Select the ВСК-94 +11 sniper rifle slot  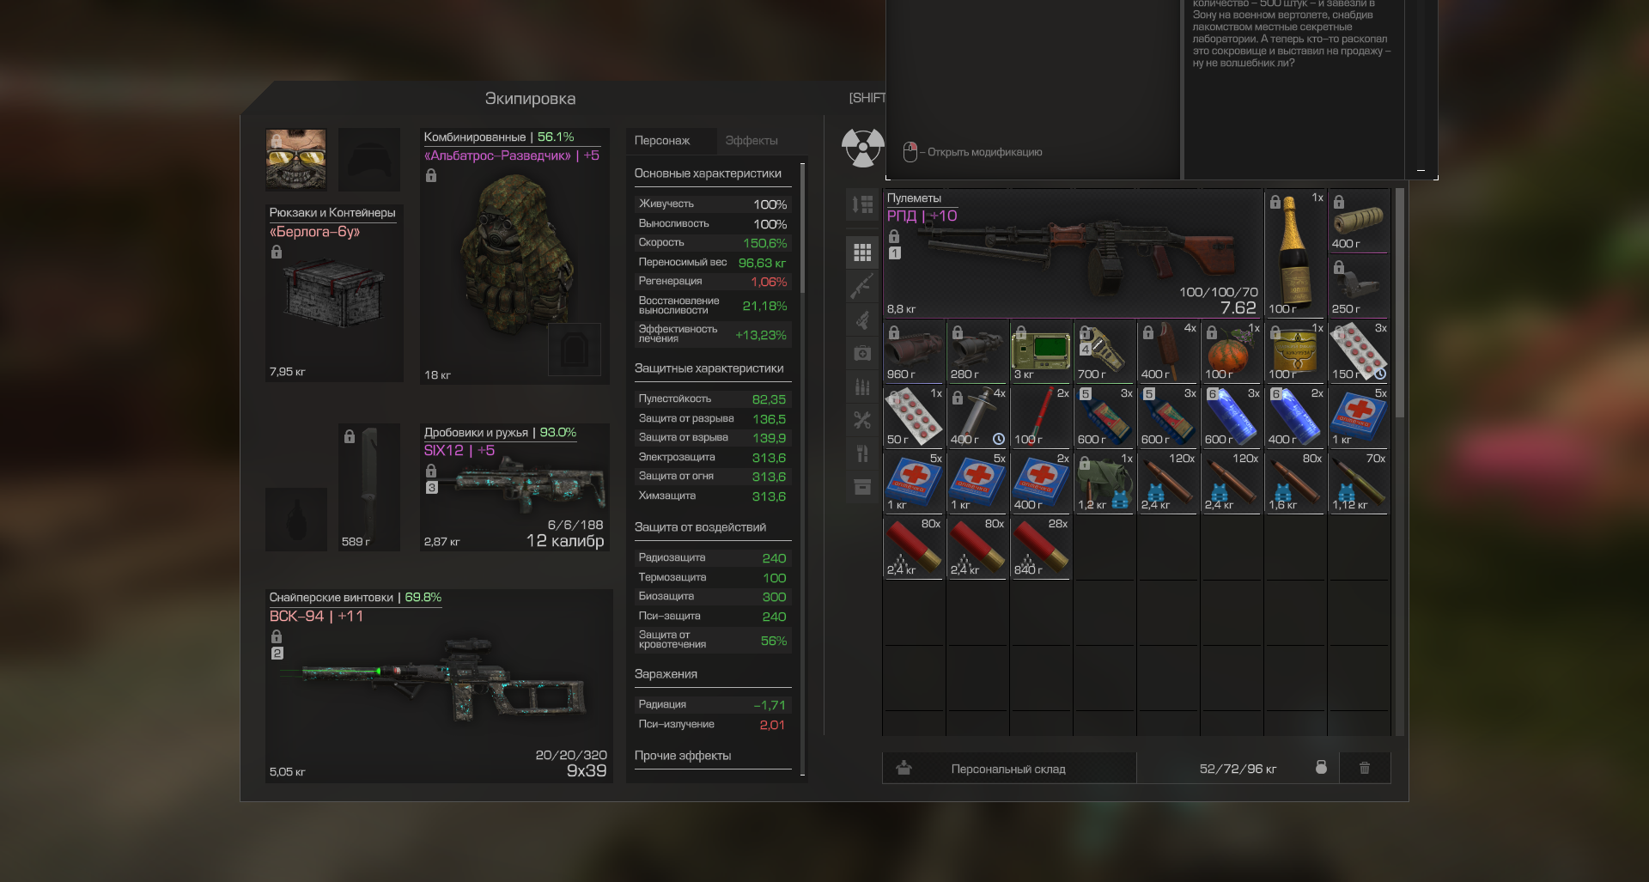point(439,685)
